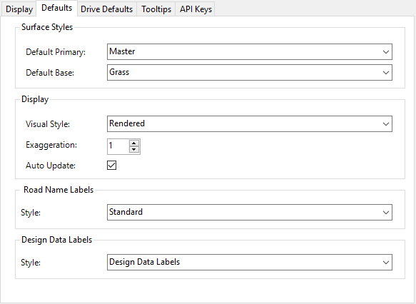Toggle the Auto Update checkbox
The image size is (416, 304).
pyautogui.click(x=112, y=166)
